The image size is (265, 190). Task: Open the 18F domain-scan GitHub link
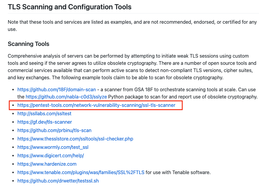56,89
